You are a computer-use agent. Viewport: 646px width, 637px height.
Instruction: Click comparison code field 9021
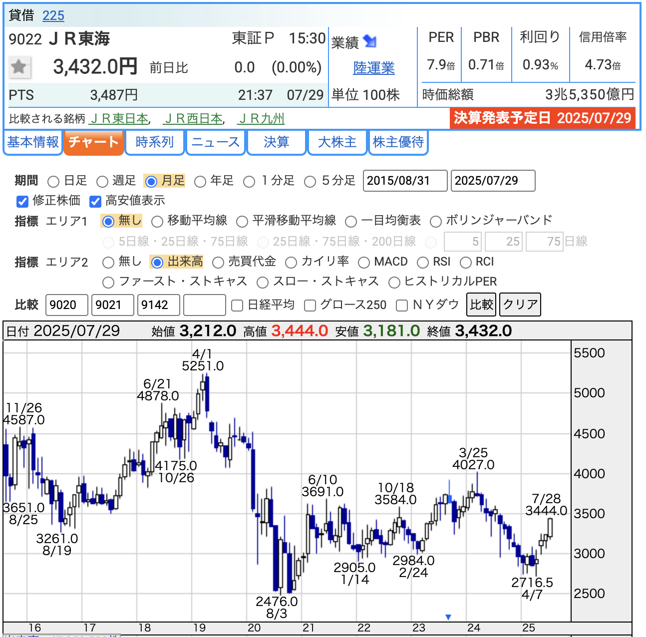click(113, 305)
